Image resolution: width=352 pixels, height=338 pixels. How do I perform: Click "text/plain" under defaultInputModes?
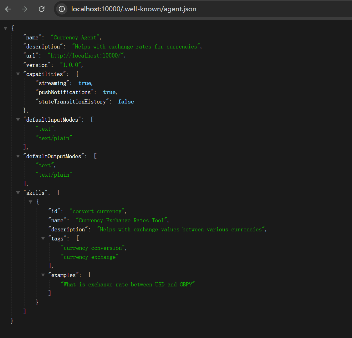tap(54, 138)
